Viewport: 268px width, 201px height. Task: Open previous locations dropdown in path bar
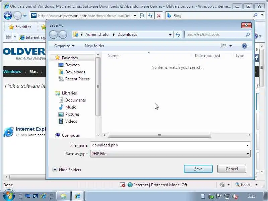[170, 35]
